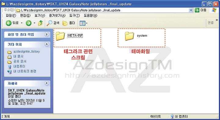Open the azdesigntm_tistory link
The image size is (220, 120).
[x=27, y=52]
